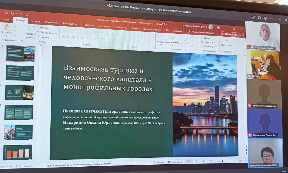Start slideshow from beginning via quick access icon

[27, 14]
